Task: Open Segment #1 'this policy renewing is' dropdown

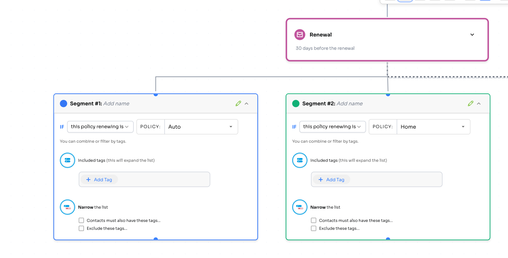Action: click(100, 127)
